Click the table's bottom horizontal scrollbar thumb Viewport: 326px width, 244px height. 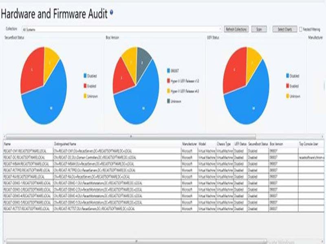[x=137, y=242]
